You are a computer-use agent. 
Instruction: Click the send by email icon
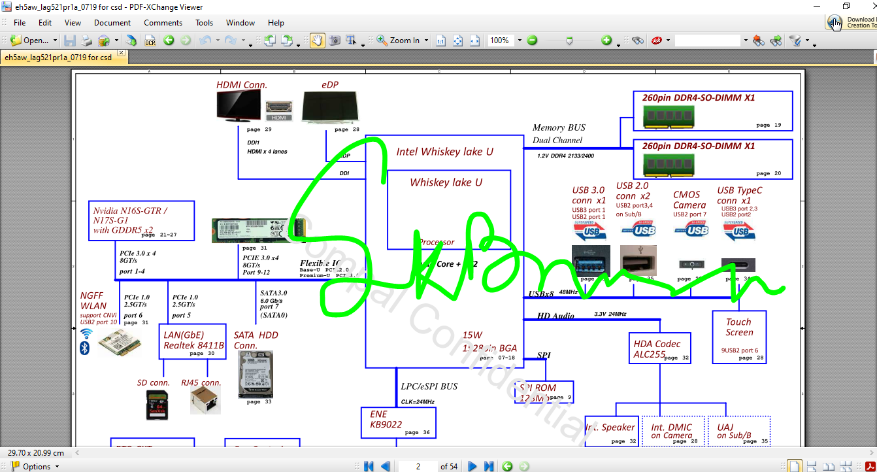click(104, 41)
